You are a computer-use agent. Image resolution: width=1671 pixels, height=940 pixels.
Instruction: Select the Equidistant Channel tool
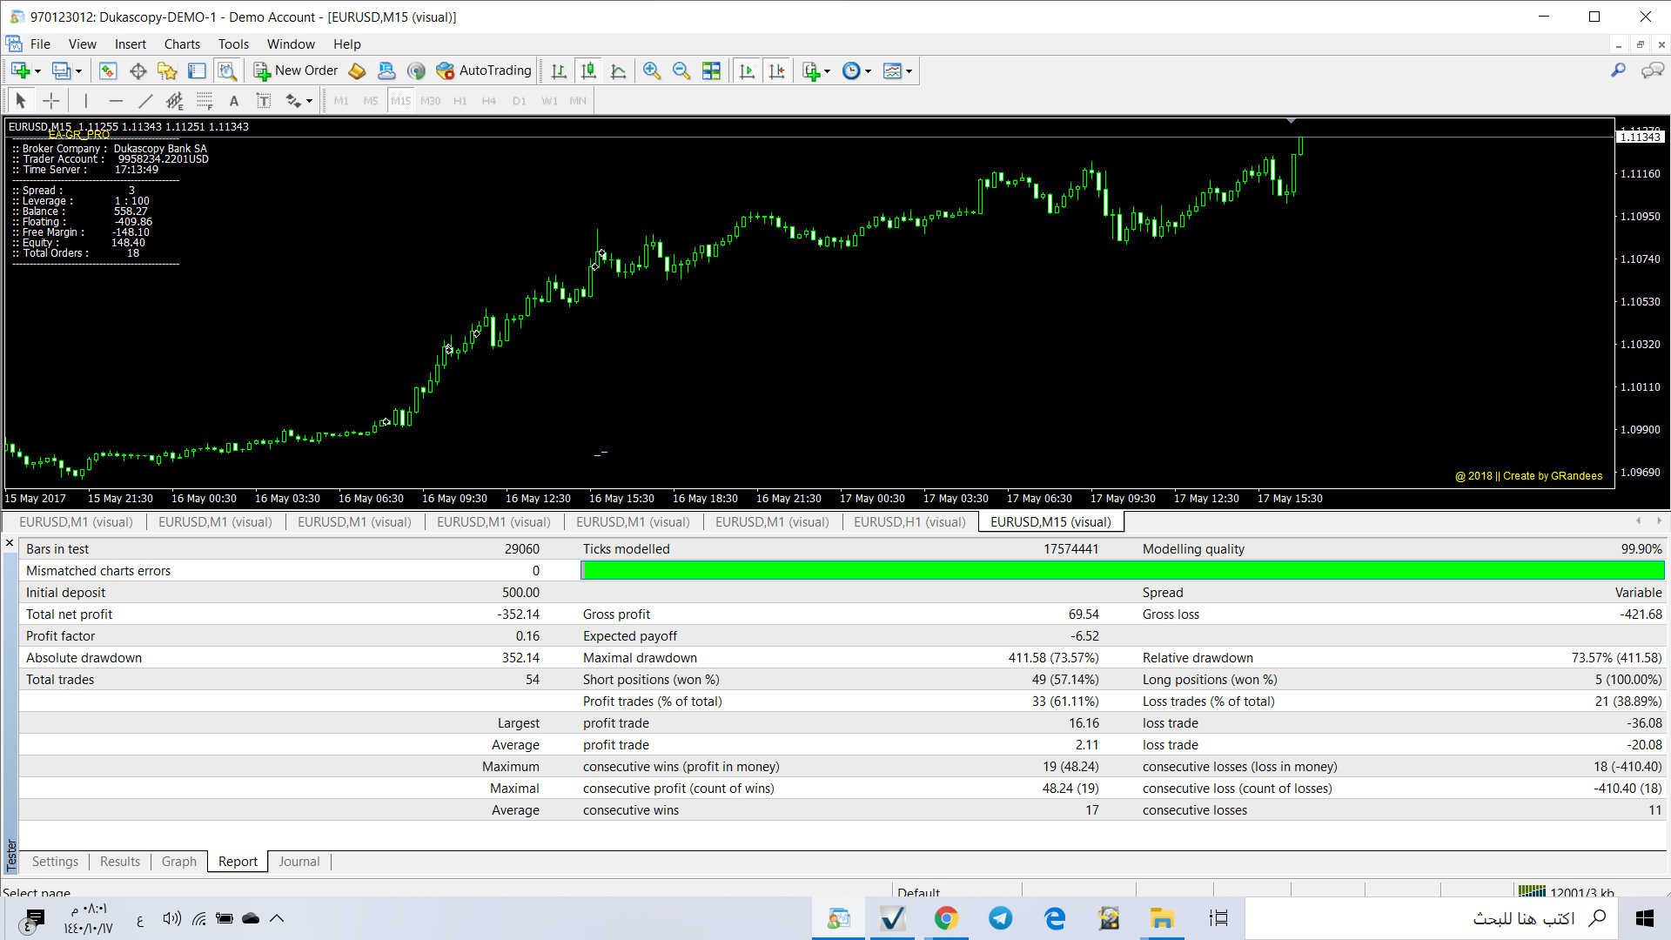tap(175, 101)
